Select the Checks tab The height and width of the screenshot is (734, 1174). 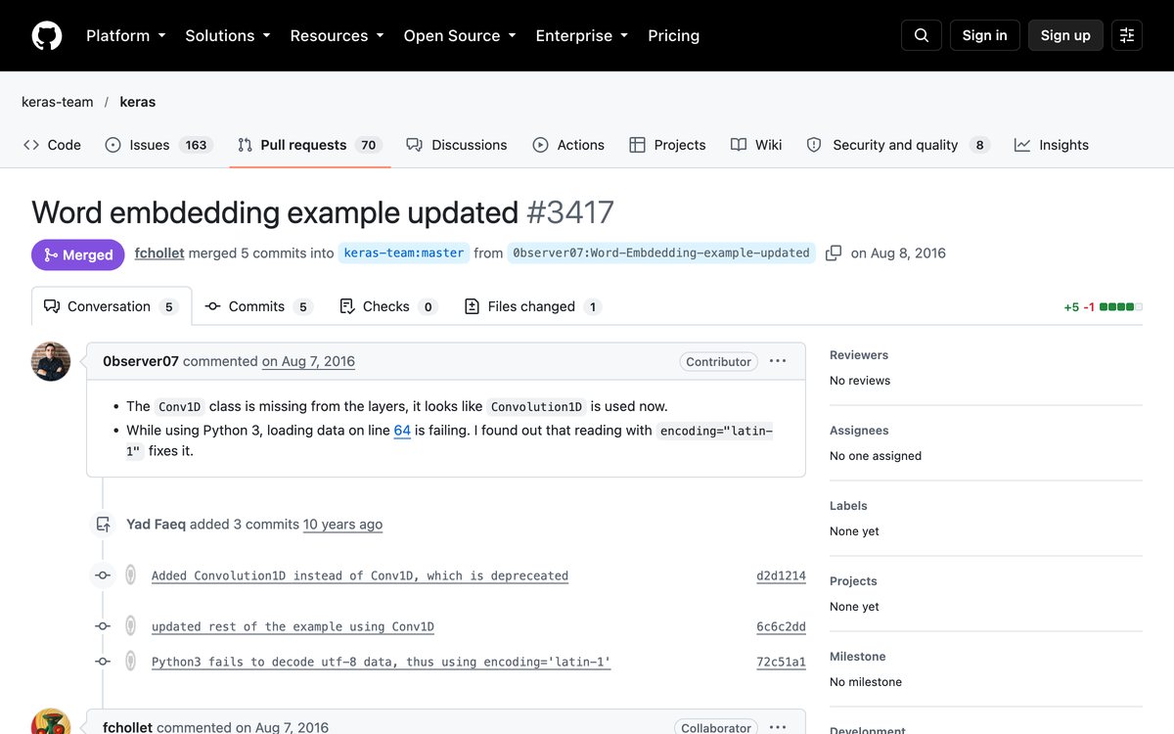point(387,306)
